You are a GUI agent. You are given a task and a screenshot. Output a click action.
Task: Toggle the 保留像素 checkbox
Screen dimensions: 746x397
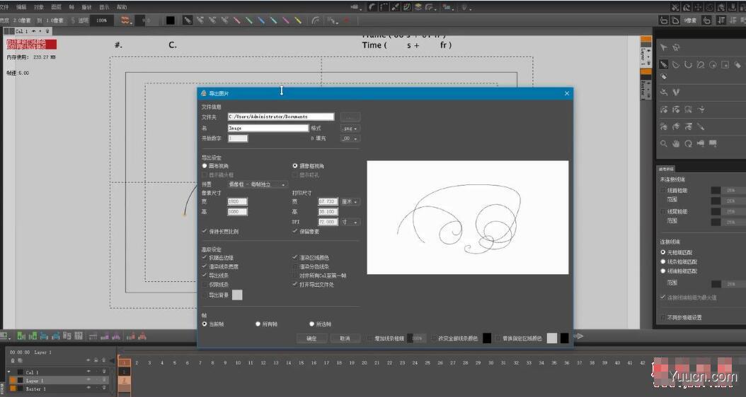click(295, 231)
